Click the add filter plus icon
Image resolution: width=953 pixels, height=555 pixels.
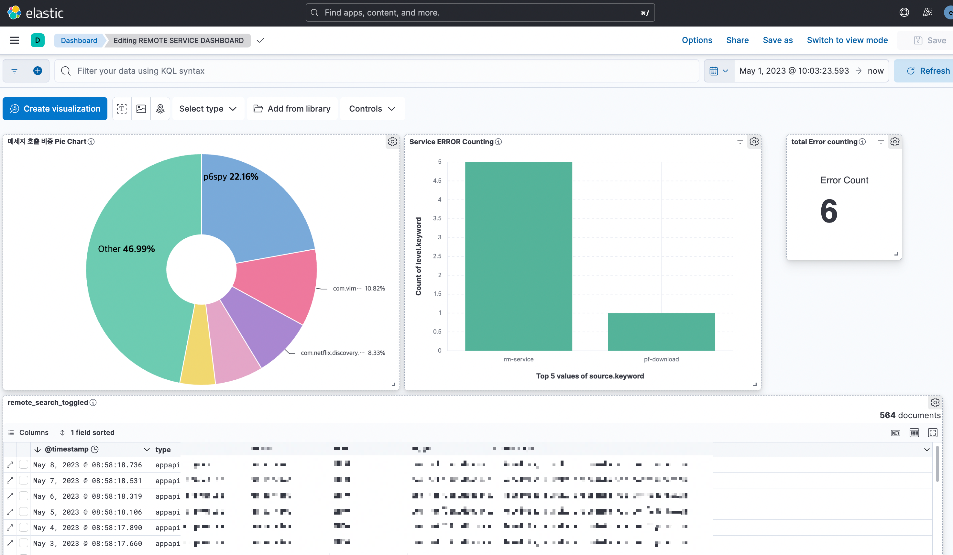pyautogui.click(x=38, y=71)
